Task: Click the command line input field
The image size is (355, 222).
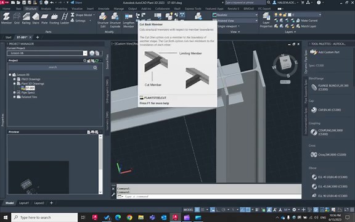Action: 209,196
